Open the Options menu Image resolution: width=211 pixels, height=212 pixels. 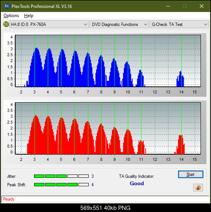[11, 16]
